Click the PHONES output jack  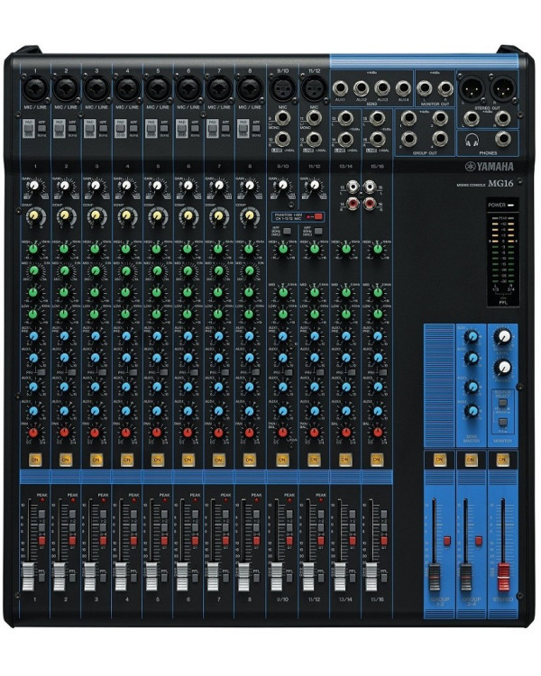[503, 139]
